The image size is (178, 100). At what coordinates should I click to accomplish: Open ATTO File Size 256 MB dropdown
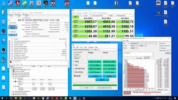[134, 48]
